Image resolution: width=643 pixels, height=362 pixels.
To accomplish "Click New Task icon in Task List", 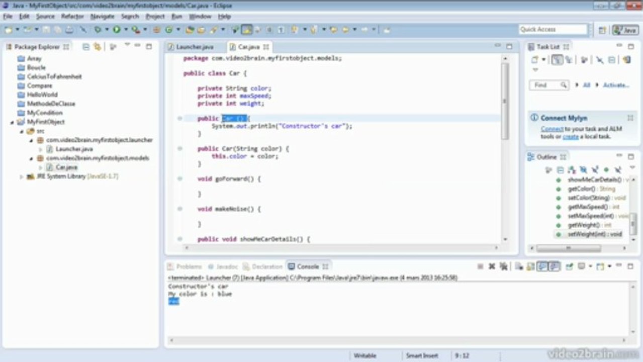I will click(x=535, y=60).
